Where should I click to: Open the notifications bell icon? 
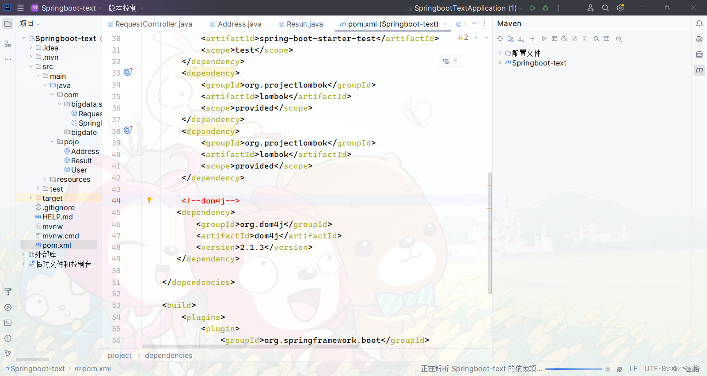[699, 24]
